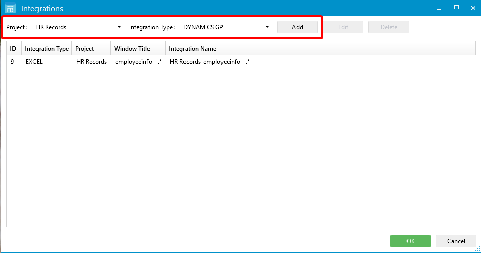Click the EXCEL cell in the table
Viewport: 481px width, 253px height.
34,62
